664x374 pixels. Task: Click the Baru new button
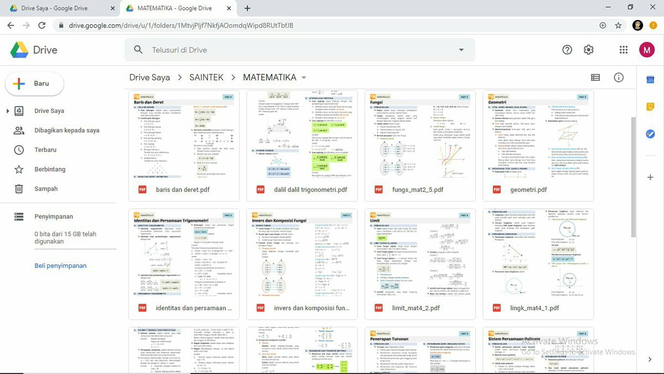(34, 84)
